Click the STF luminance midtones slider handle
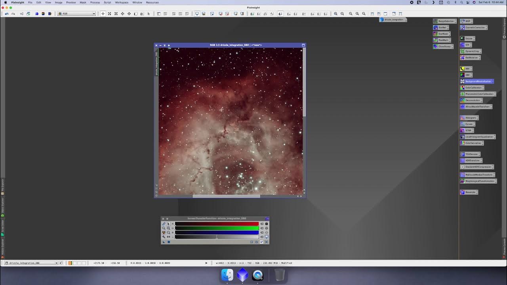Viewport: 507px width, 285px height. coord(217,238)
